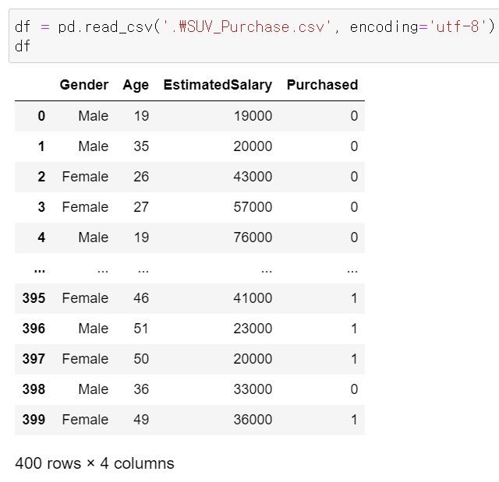The height and width of the screenshot is (482, 499).
Task: Click the salary value 36000
Action: coord(253,420)
